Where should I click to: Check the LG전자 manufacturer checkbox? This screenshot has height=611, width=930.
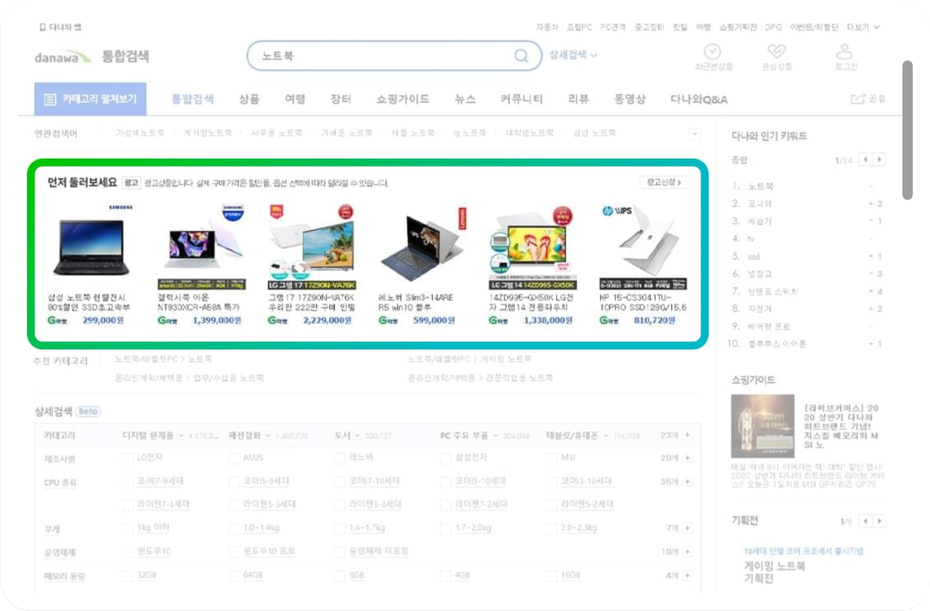click(127, 458)
